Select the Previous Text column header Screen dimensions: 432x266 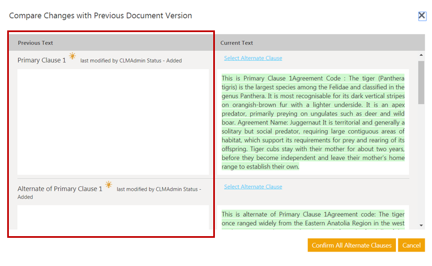[x=35, y=43]
